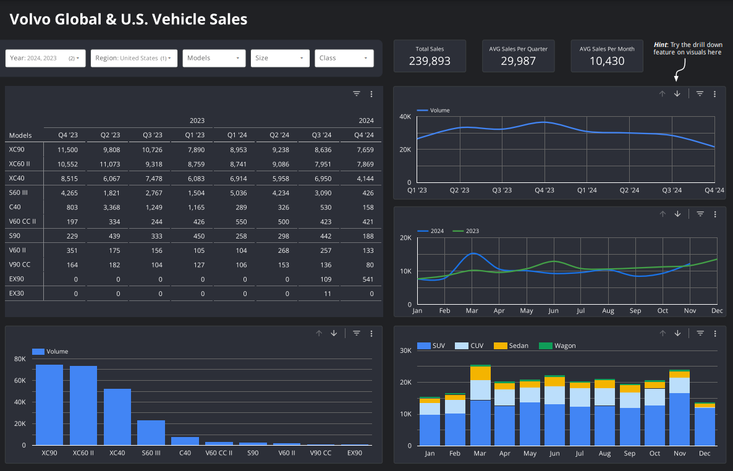Drill up on the quarterly volume line chart
Viewport: 733px width, 471px height.
[x=662, y=94]
